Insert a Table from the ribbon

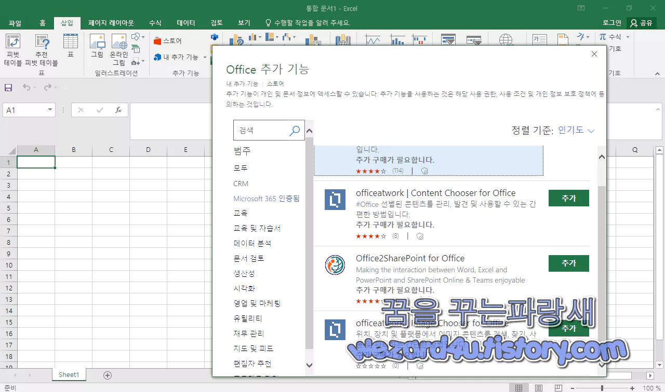click(71, 46)
